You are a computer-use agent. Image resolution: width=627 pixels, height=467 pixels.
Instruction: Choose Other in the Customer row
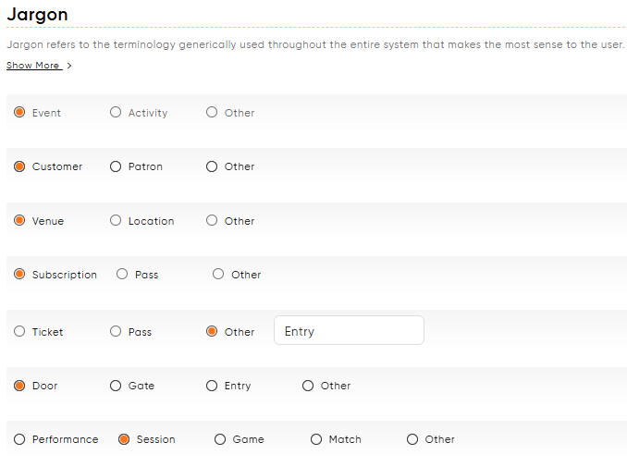212,166
